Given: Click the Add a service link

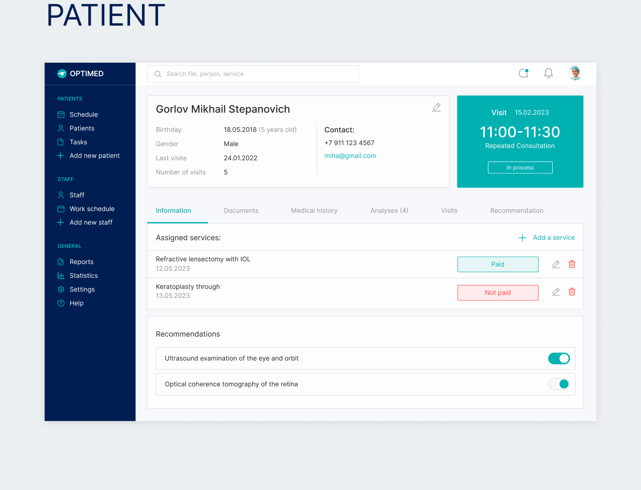Looking at the screenshot, I should 547,237.
